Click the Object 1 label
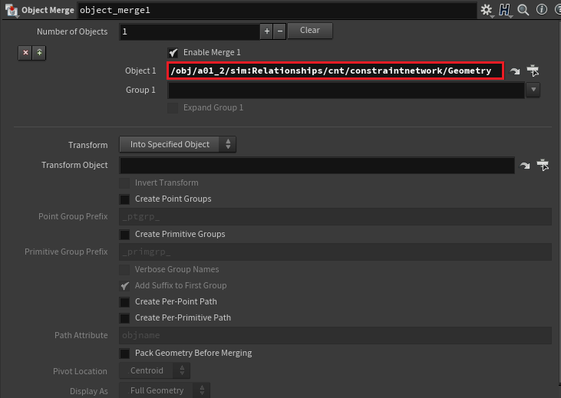Screen dimensions: 561x398 point(140,71)
